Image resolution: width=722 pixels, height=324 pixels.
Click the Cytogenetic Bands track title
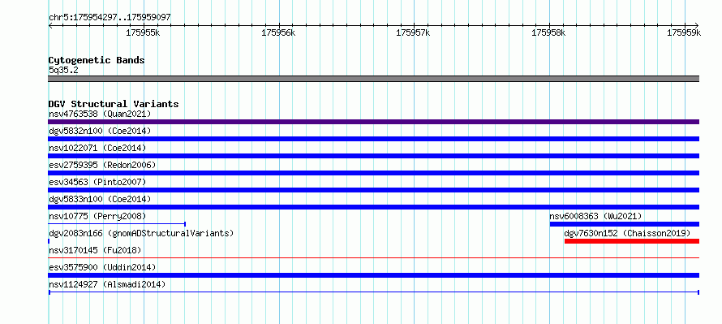[97, 60]
